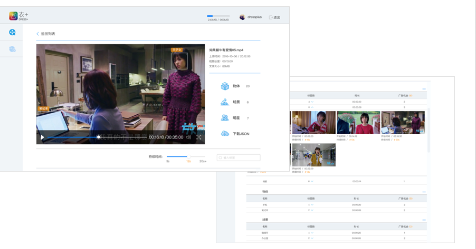Image resolution: width=476 pixels, height=249 pixels.
Task: Go back via 返回列表 link
Action: (x=46, y=34)
